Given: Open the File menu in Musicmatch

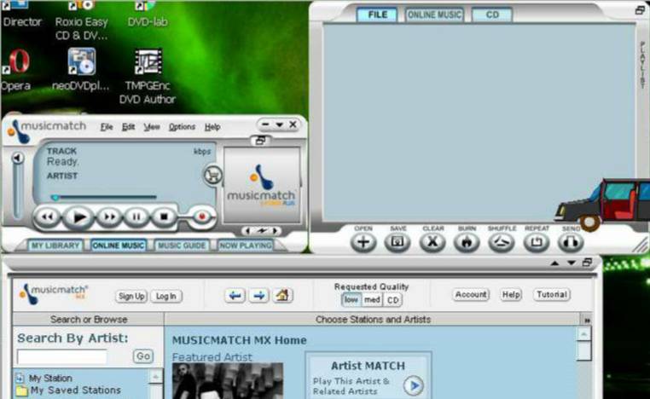Looking at the screenshot, I should click(x=107, y=127).
